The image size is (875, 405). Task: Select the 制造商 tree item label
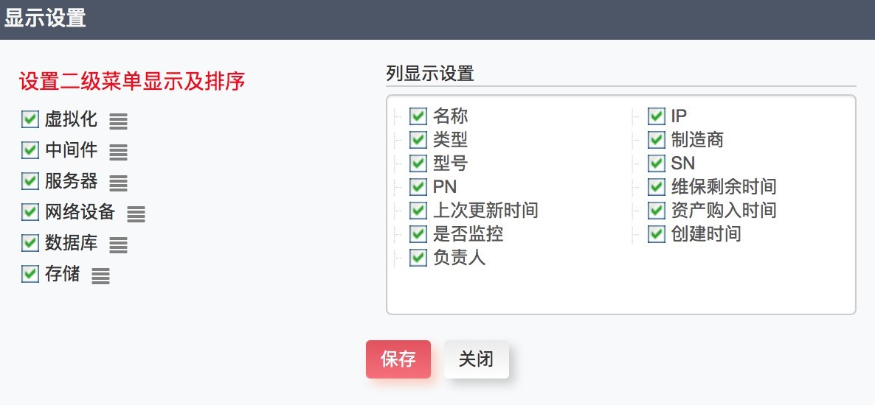tap(697, 140)
